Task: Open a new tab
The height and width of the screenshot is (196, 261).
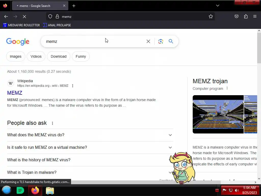Action: [x=74, y=6]
